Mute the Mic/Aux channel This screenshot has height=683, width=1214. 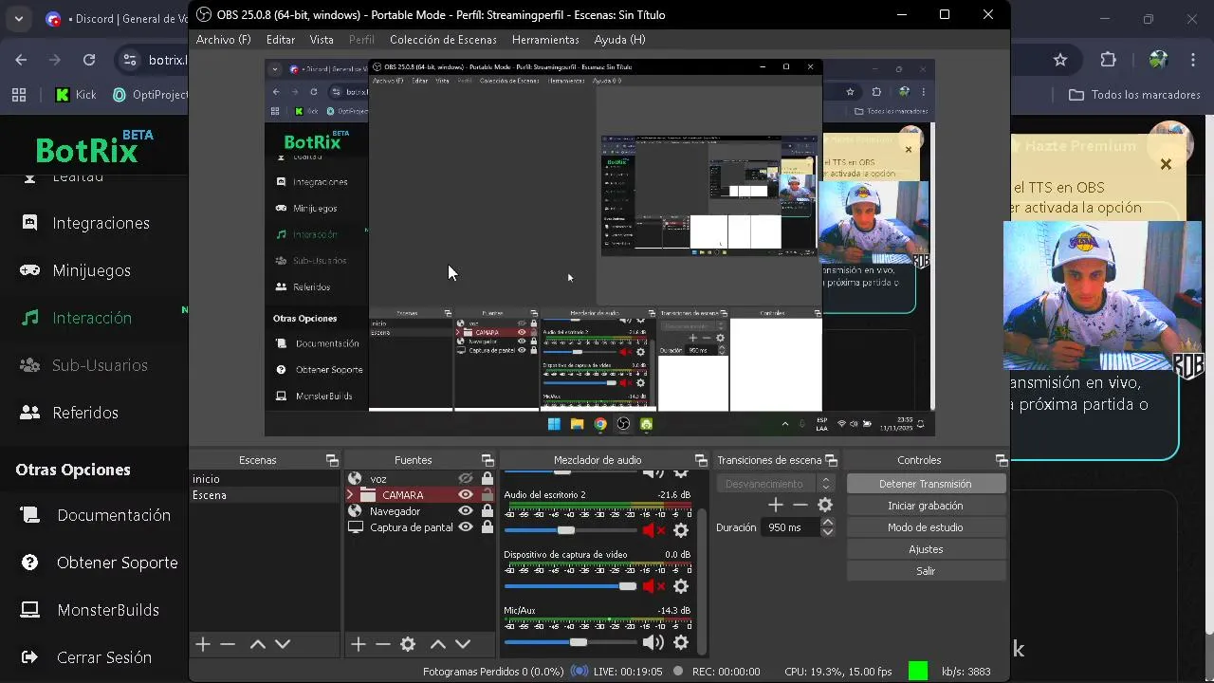[653, 642]
